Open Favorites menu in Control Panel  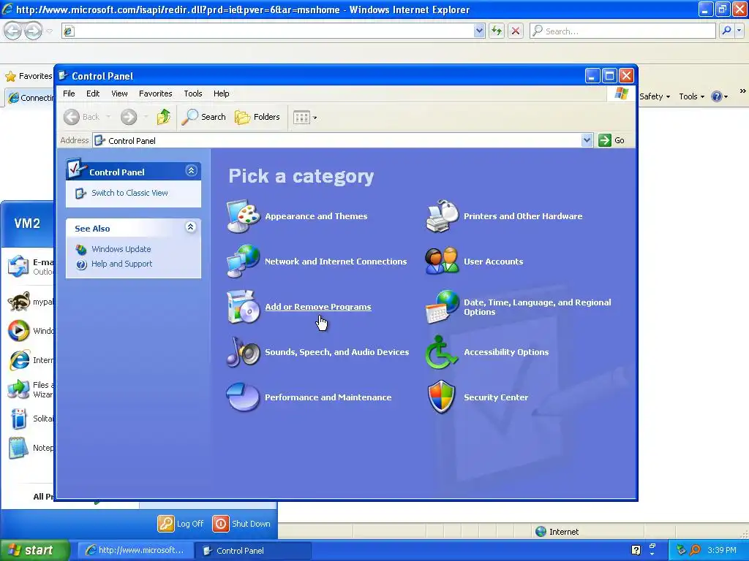click(156, 93)
